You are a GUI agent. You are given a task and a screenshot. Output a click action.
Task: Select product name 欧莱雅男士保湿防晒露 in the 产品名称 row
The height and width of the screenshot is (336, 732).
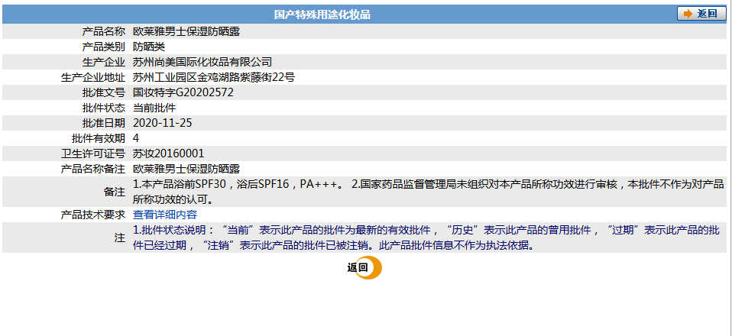(x=186, y=32)
